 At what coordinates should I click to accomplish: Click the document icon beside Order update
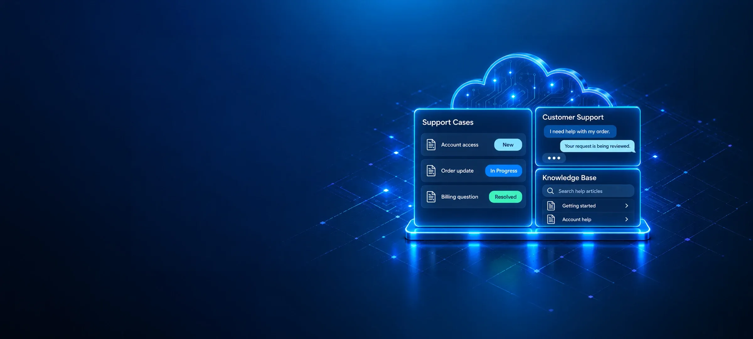(x=431, y=171)
